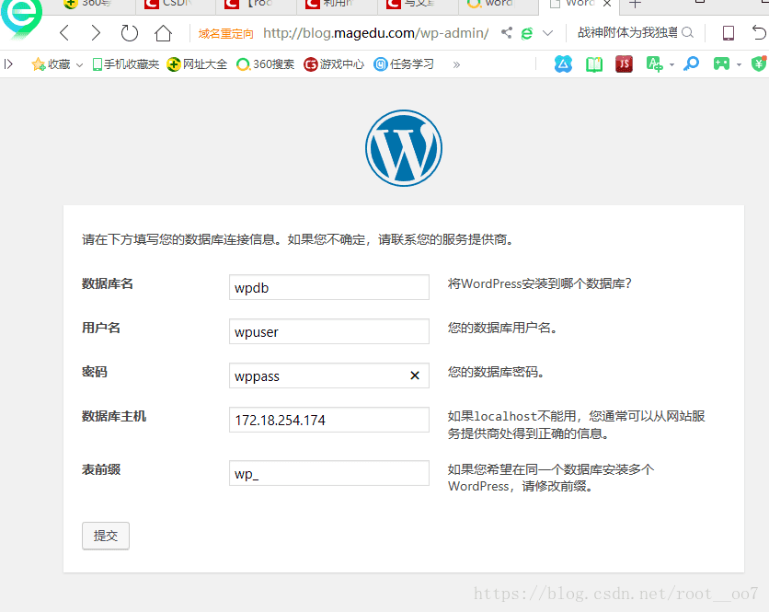This screenshot has width=769, height=612.
Task: Open the 360搜索 bookmark
Action: point(265,64)
